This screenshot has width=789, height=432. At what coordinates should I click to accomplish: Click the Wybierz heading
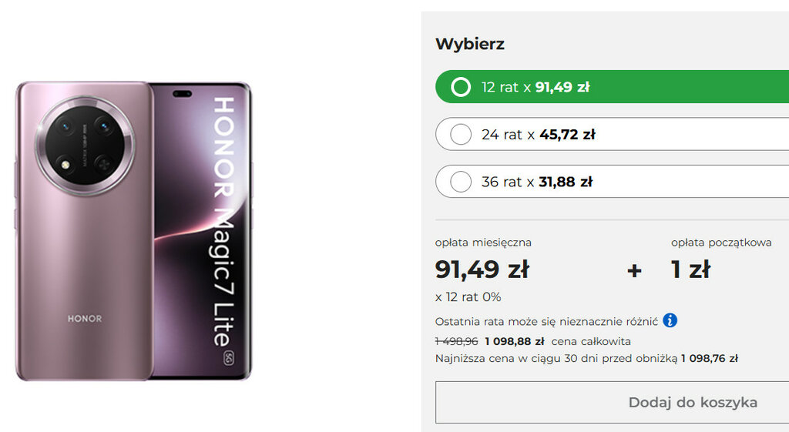(x=470, y=44)
